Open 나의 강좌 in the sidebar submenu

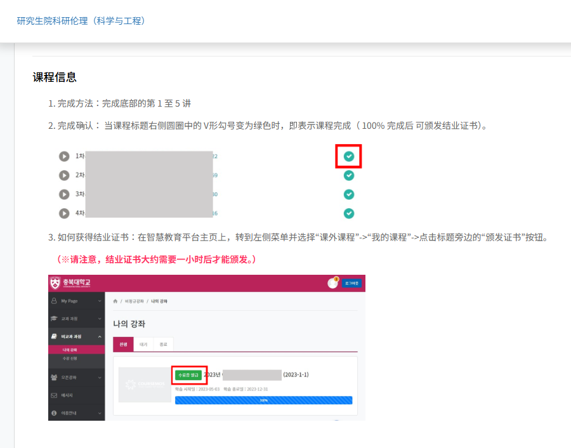coord(70,350)
